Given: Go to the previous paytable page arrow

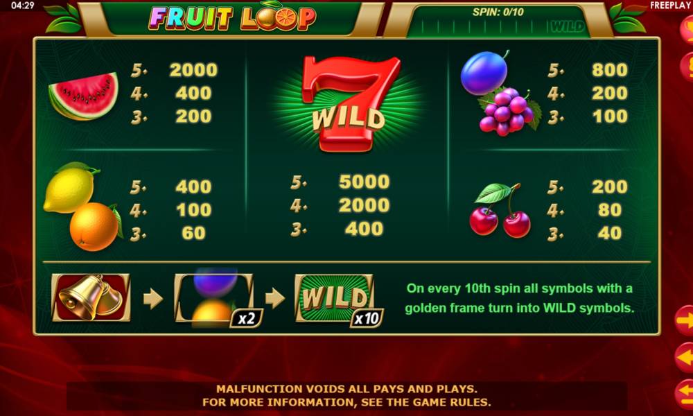Looking at the screenshot, I should click(684, 357).
